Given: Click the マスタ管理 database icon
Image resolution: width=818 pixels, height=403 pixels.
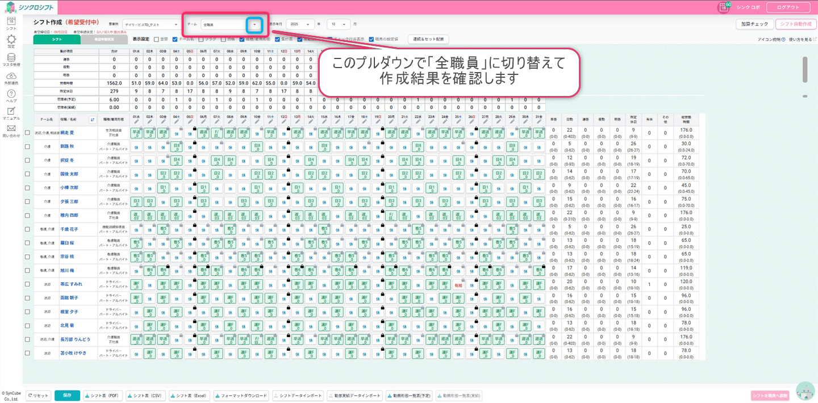Looking at the screenshot, I should pos(11,58).
